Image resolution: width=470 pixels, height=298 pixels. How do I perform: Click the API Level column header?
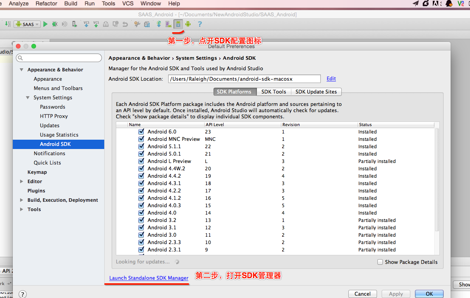243,125
